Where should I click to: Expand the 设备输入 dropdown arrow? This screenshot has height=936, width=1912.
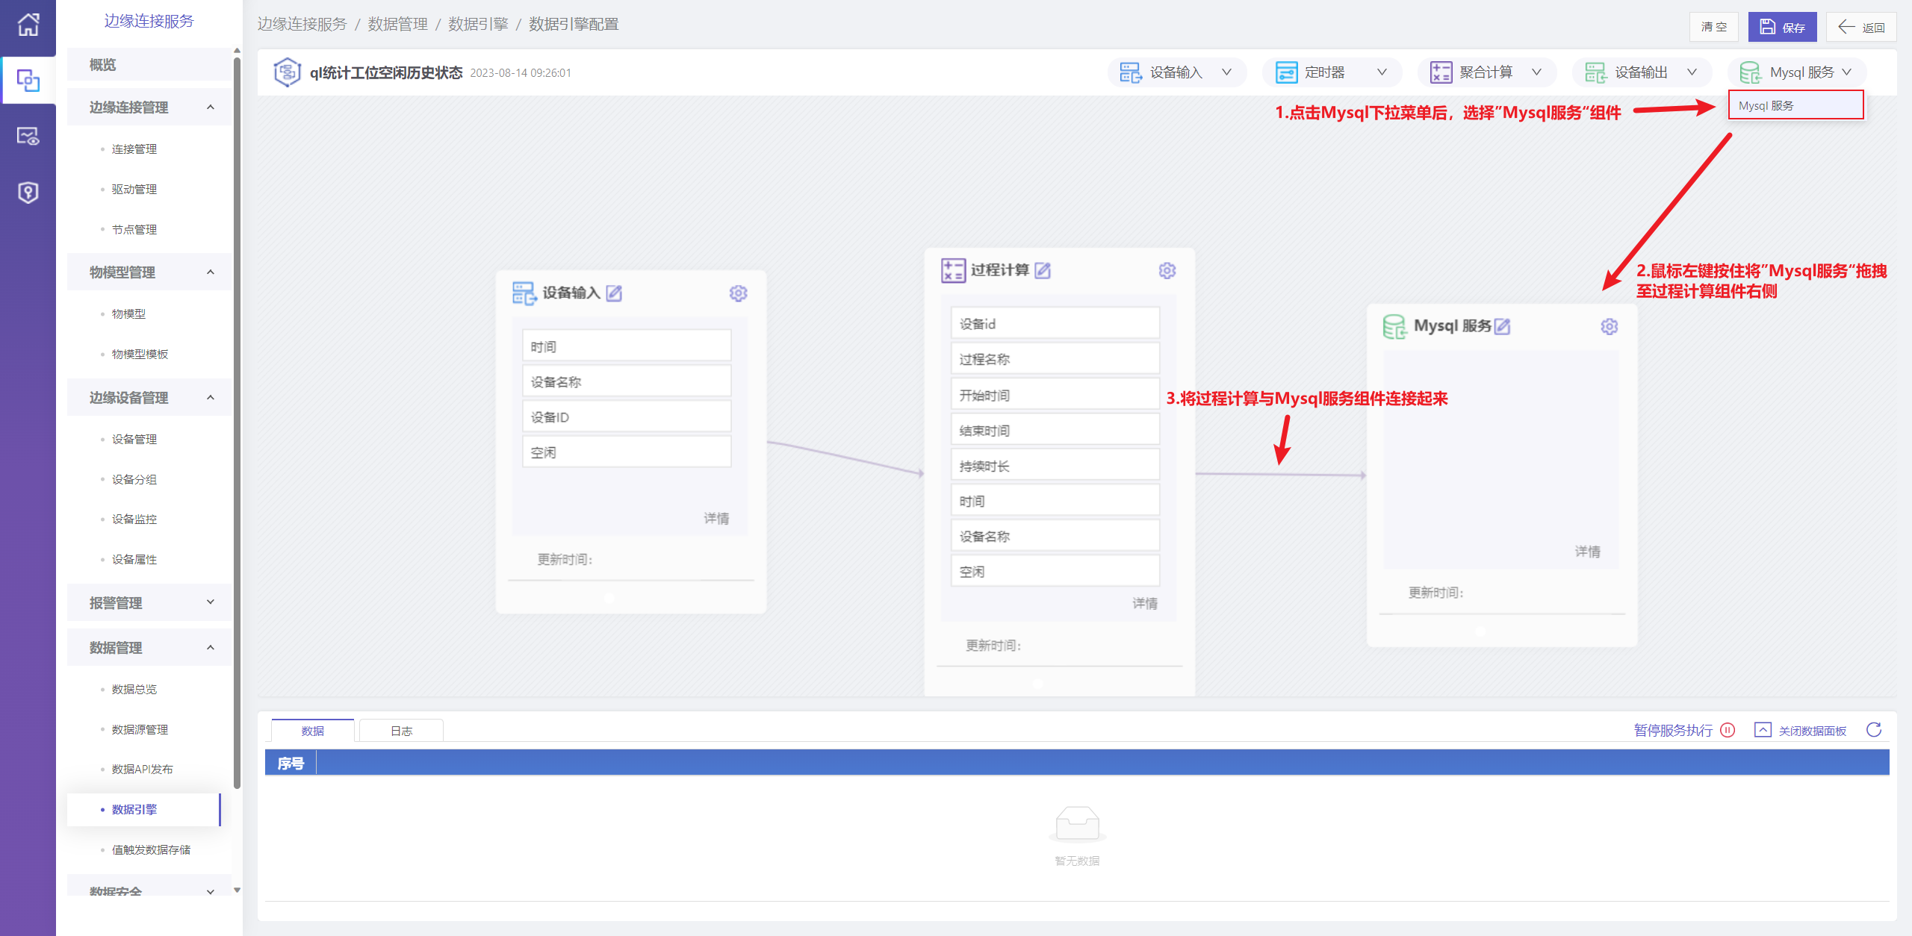(x=1226, y=72)
